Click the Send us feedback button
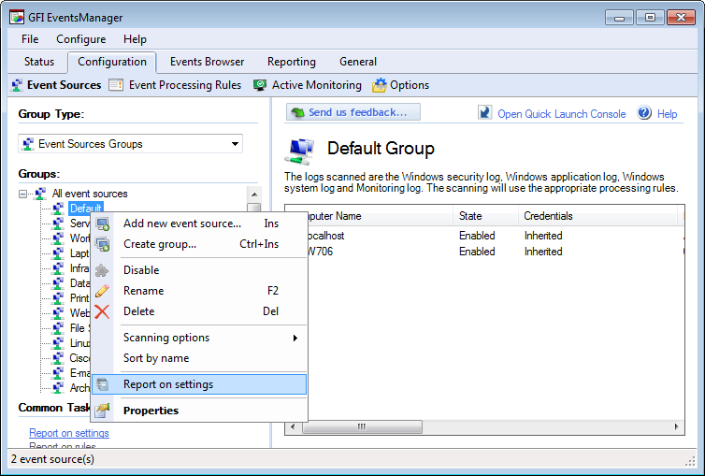Image resolution: width=705 pixels, height=476 pixels. tap(352, 112)
